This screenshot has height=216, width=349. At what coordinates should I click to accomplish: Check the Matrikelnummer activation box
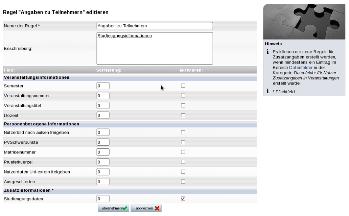183,152
